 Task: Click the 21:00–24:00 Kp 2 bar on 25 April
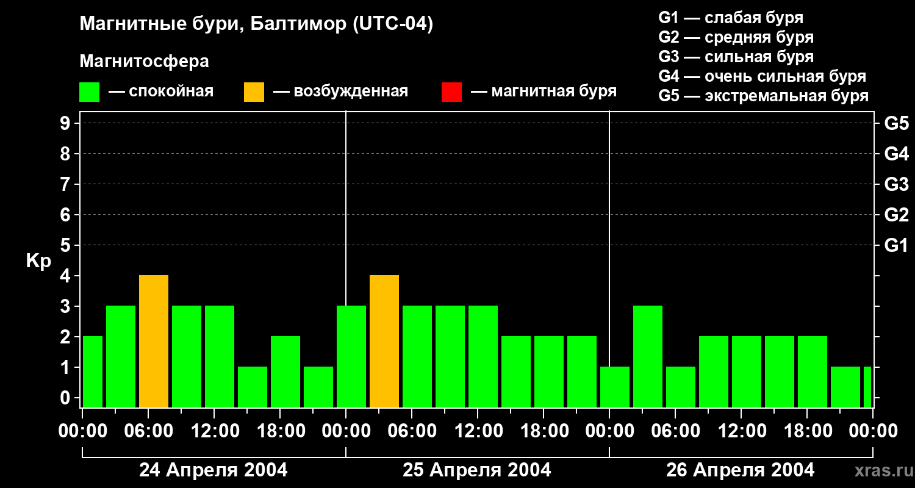[582, 371]
